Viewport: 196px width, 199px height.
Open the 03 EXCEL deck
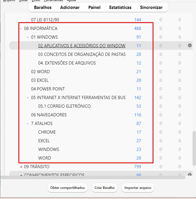pos(40,80)
